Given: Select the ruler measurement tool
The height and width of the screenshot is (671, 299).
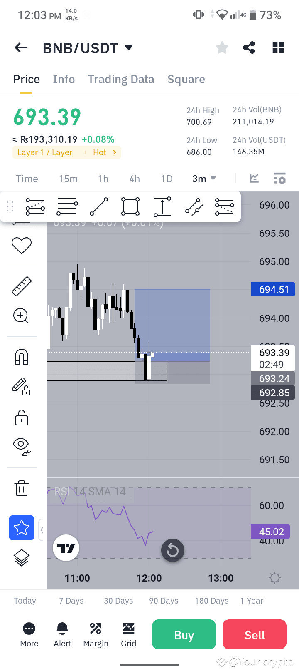Looking at the screenshot, I should tap(21, 286).
